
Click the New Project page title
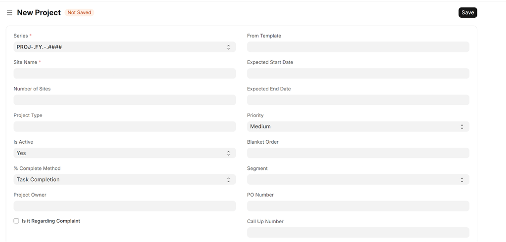tap(39, 13)
